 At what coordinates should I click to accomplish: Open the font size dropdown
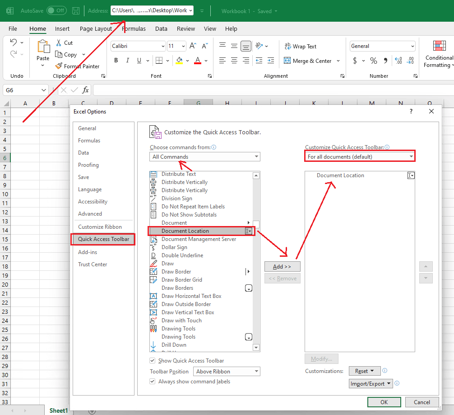coord(183,46)
